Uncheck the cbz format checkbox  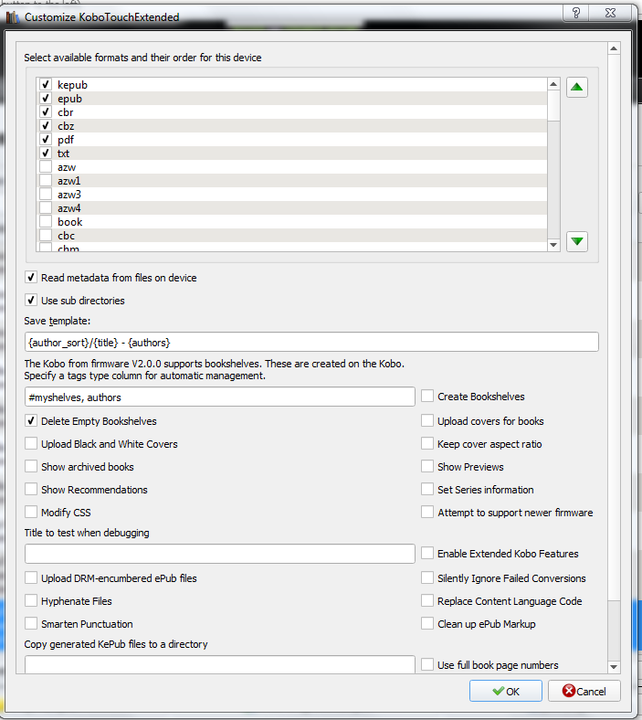point(46,126)
